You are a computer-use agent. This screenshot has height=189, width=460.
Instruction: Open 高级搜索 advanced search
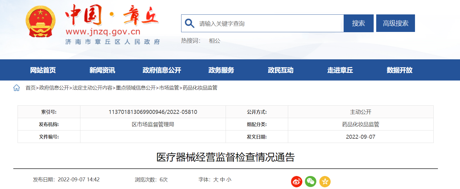(395, 23)
